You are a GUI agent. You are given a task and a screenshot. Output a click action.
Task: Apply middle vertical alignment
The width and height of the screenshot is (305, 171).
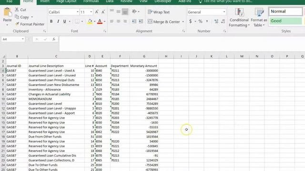119,11
